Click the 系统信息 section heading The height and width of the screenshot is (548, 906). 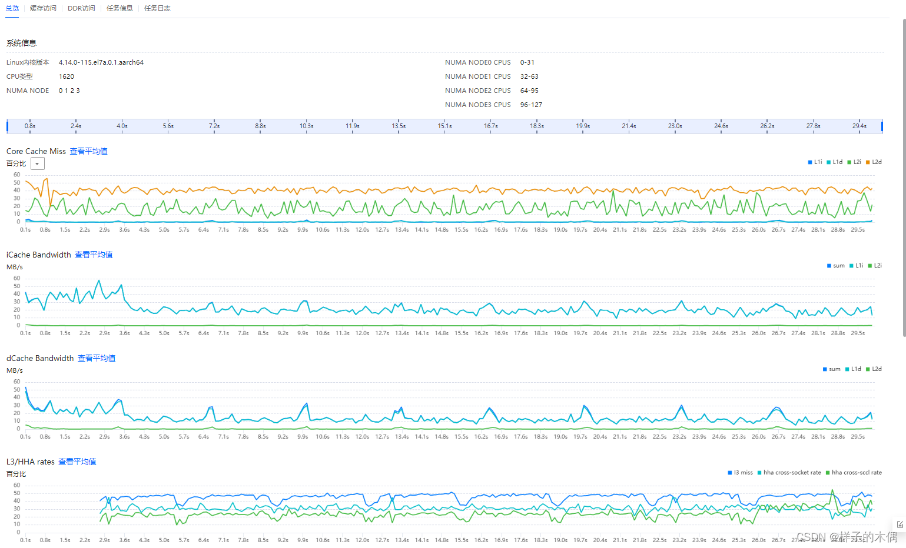pyautogui.click(x=21, y=43)
